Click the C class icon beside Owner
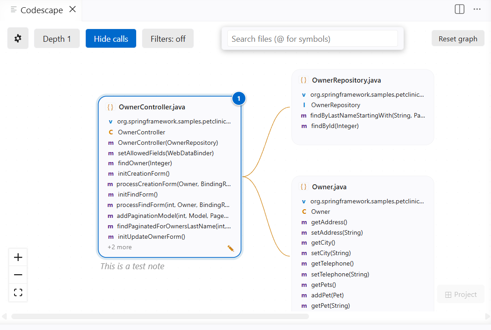Image resolution: width=491 pixels, height=330 pixels. [x=304, y=212]
